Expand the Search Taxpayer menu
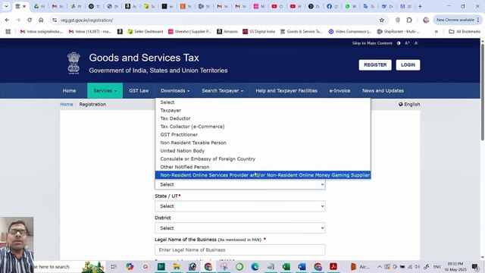The width and height of the screenshot is (485, 273). tap(222, 91)
